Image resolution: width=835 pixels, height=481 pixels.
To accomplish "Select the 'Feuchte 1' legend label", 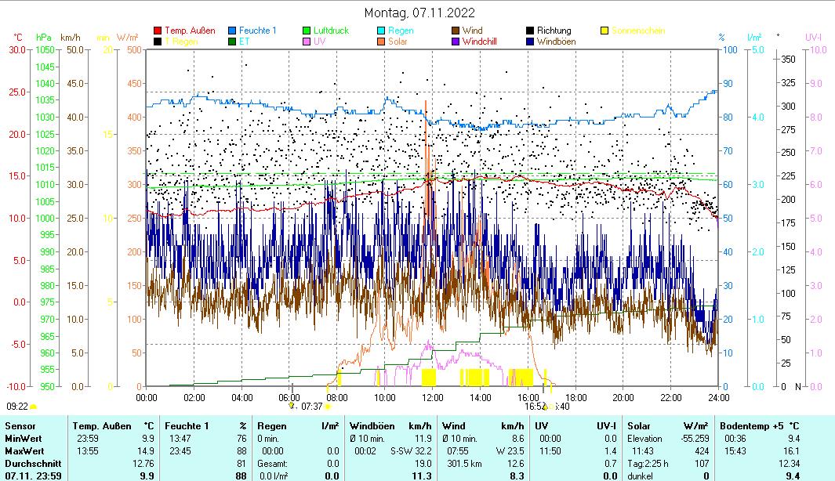I will 258,31.
